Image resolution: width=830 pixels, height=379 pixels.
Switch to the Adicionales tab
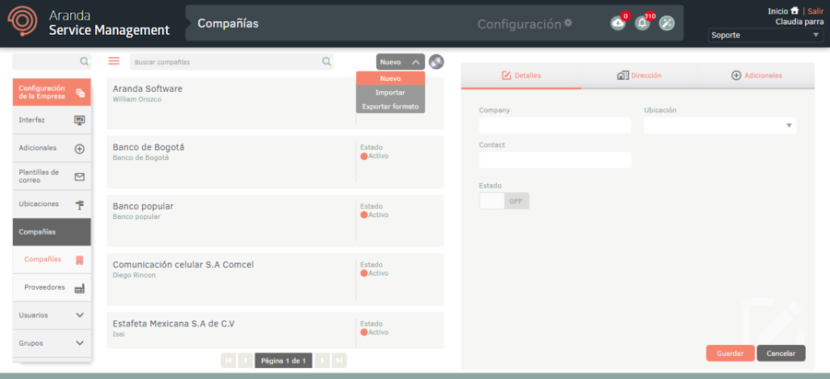(756, 75)
